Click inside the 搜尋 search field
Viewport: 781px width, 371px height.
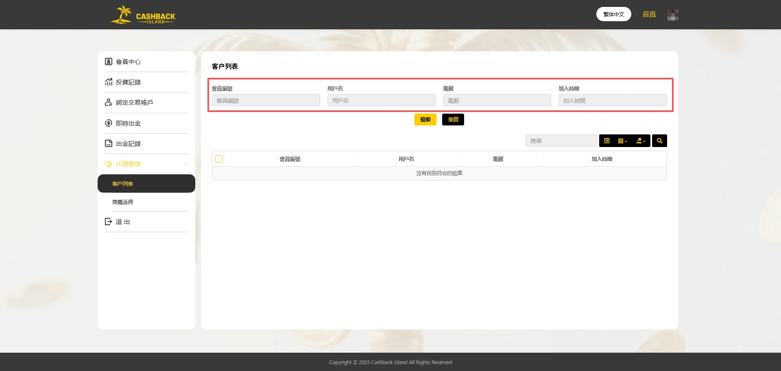click(561, 140)
